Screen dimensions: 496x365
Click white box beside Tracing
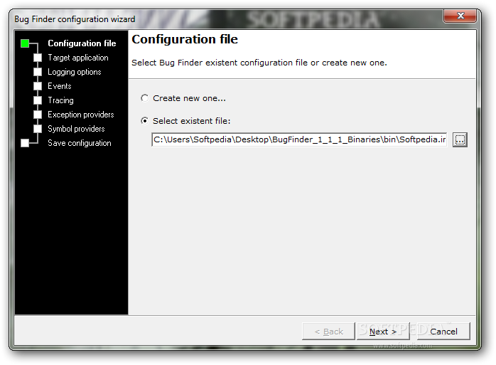click(x=38, y=100)
